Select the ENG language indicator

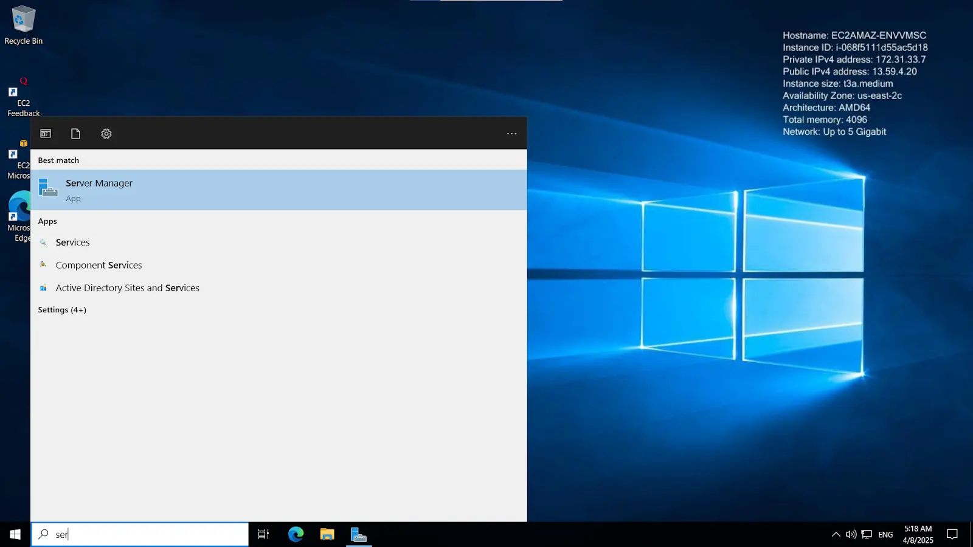tap(885, 534)
